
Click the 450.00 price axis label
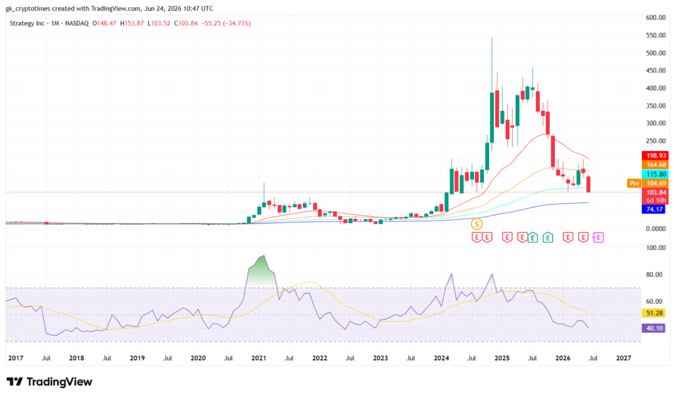(x=656, y=70)
